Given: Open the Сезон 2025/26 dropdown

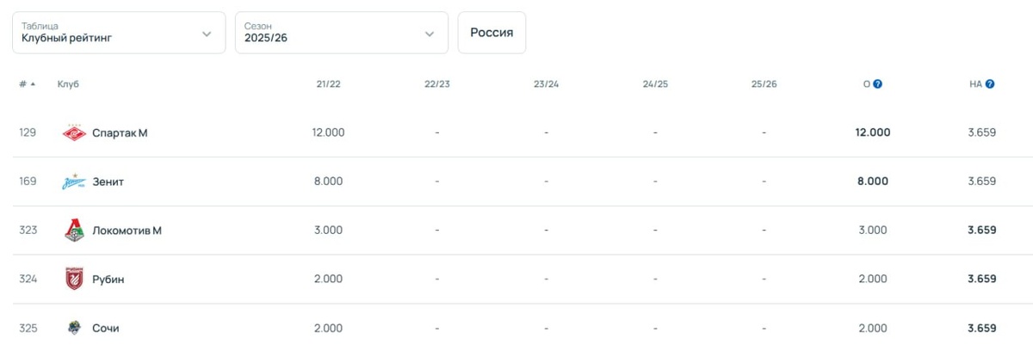Looking at the screenshot, I should [341, 33].
